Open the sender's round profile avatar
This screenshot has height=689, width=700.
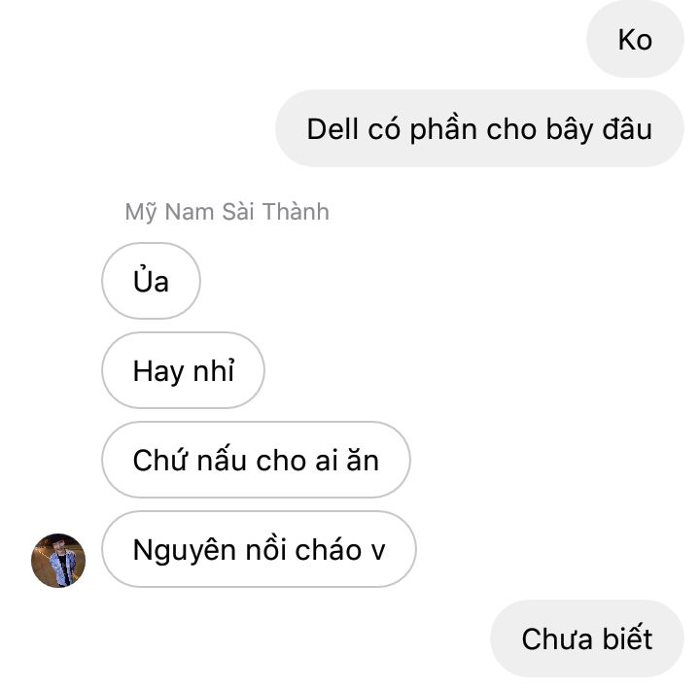(58, 560)
